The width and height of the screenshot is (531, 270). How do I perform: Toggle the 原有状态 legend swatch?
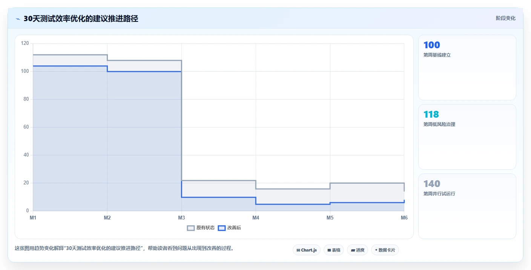(191, 228)
